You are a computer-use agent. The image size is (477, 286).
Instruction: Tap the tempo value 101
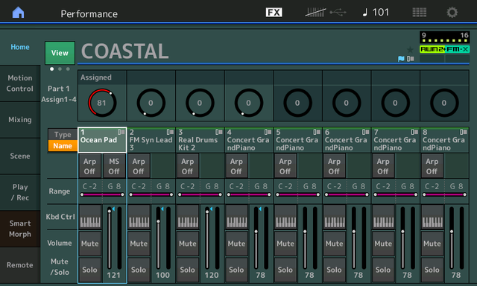(x=381, y=13)
